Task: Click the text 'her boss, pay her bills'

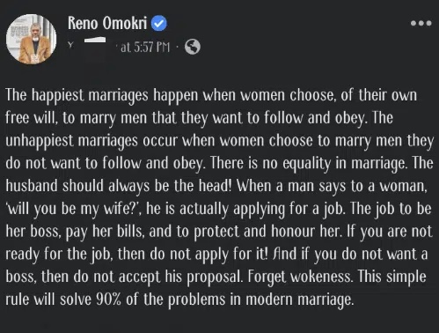Action: click(75, 232)
